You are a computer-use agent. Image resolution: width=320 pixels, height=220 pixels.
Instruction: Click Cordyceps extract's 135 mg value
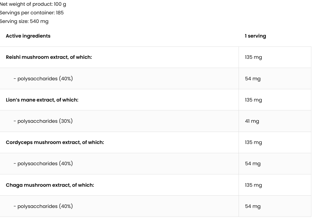click(x=253, y=142)
